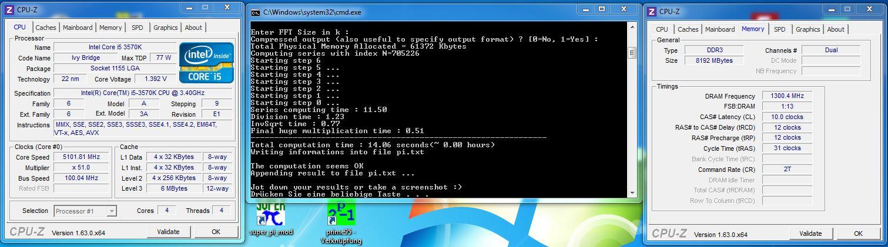888x247 pixels.
Task: Switch to CPU tab in right CPU-Z
Action: point(662,29)
